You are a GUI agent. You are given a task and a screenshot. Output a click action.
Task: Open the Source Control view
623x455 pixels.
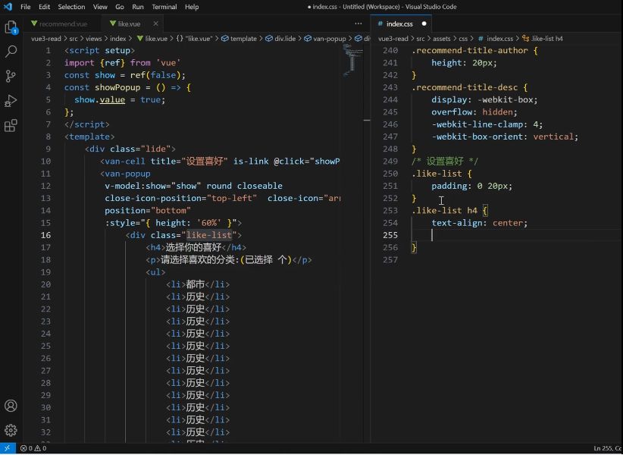[x=11, y=76]
